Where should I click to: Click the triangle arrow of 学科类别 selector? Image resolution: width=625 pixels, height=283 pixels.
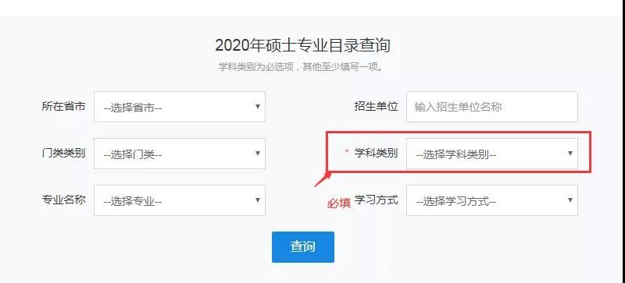point(570,154)
